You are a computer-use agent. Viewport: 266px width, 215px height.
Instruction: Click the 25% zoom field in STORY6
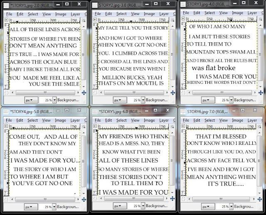coord(222,207)
